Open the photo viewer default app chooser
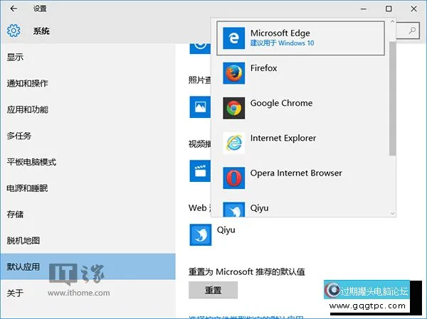Screen dimensions: 427x319 click(199, 107)
